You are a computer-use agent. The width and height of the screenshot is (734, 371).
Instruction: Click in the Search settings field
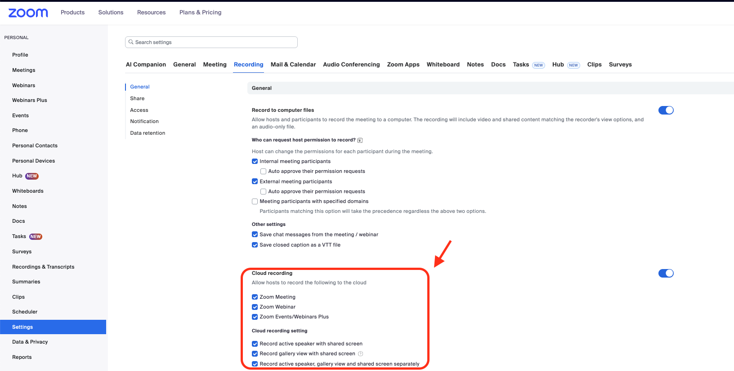pos(211,42)
